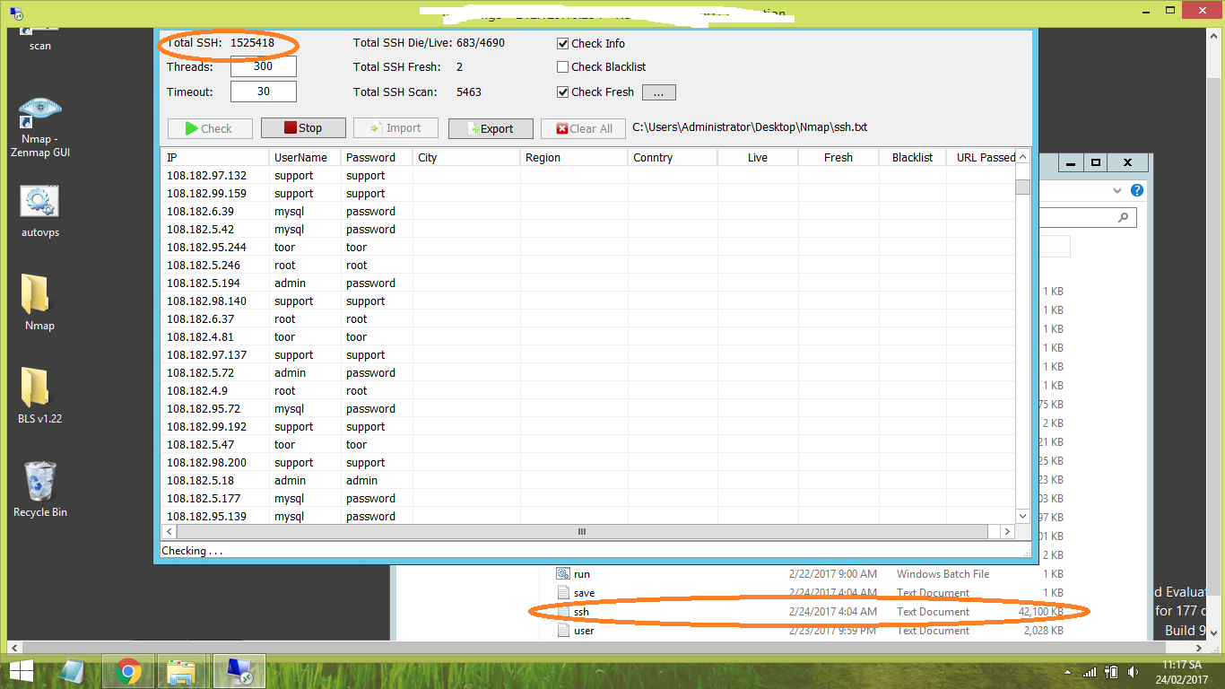Disable the Check Info checkbox
Image resolution: width=1225 pixels, height=689 pixels.
(x=563, y=43)
